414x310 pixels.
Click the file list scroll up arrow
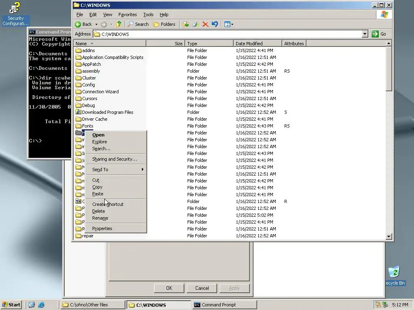pos(389,43)
